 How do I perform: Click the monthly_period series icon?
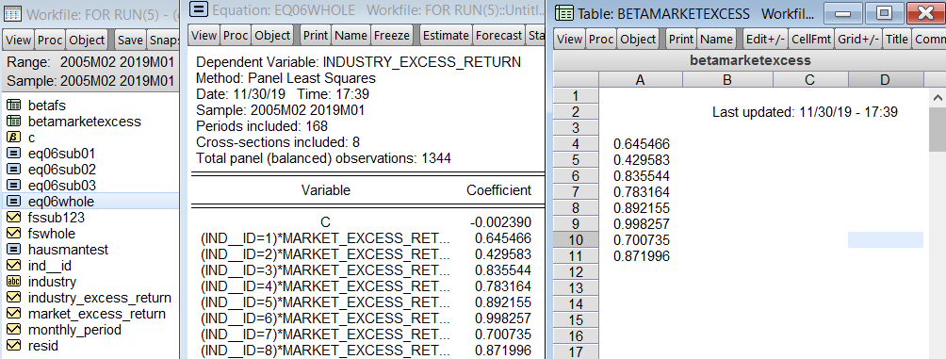coord(12,330)
